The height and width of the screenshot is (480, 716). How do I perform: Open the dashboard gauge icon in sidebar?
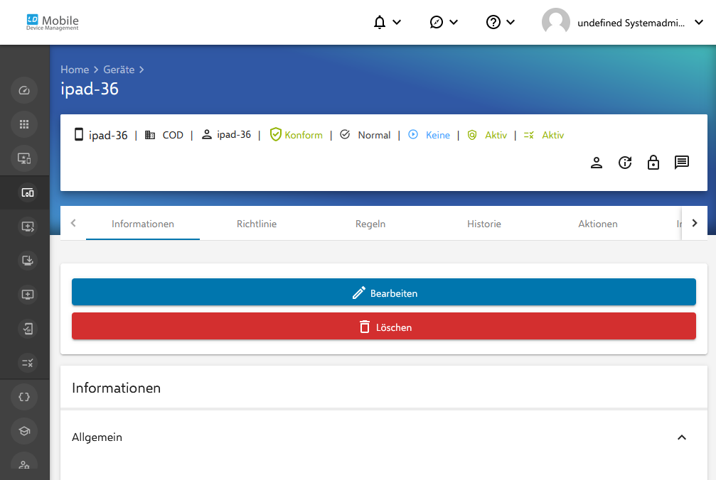(24, 90)
